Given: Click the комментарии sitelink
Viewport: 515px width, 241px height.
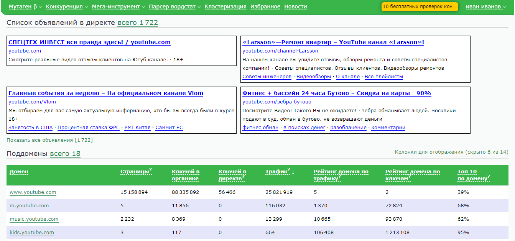Looking at the screenshot, I should (x=388, y=128).
